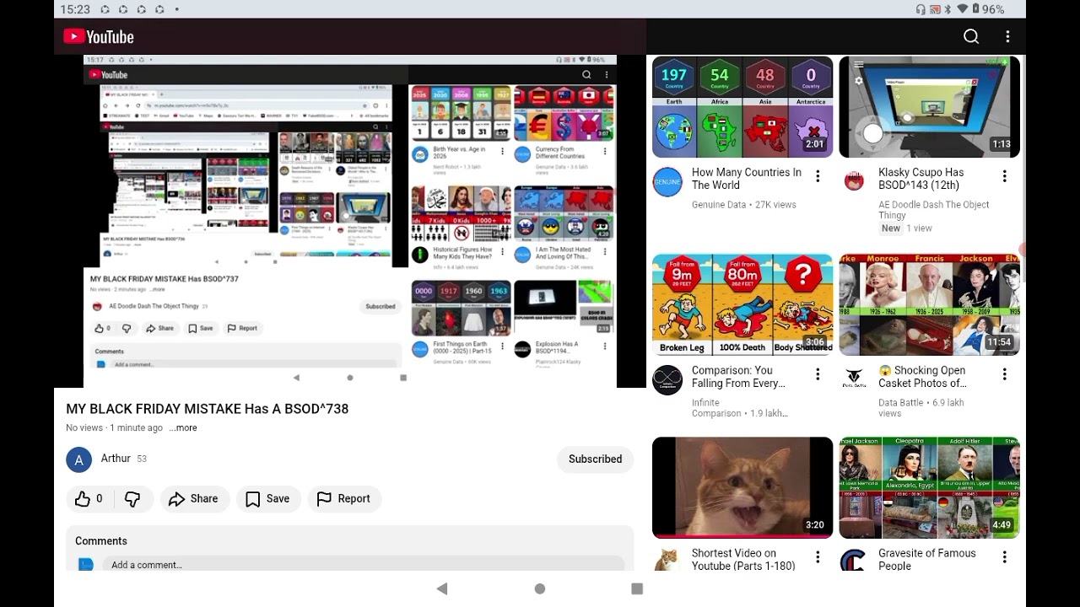Open options for Klasky Csupo BSOD^143 video
Image resolution: width=1080 pixels, height=607 pixels.
(1004, 176)
